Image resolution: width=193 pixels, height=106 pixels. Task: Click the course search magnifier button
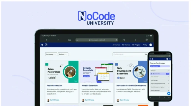click(x=146, y=54)
